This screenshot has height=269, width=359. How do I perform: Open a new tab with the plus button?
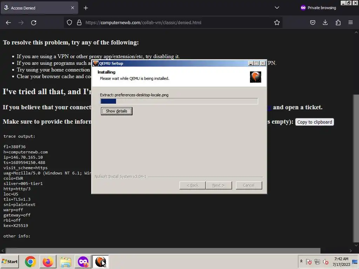86,8
